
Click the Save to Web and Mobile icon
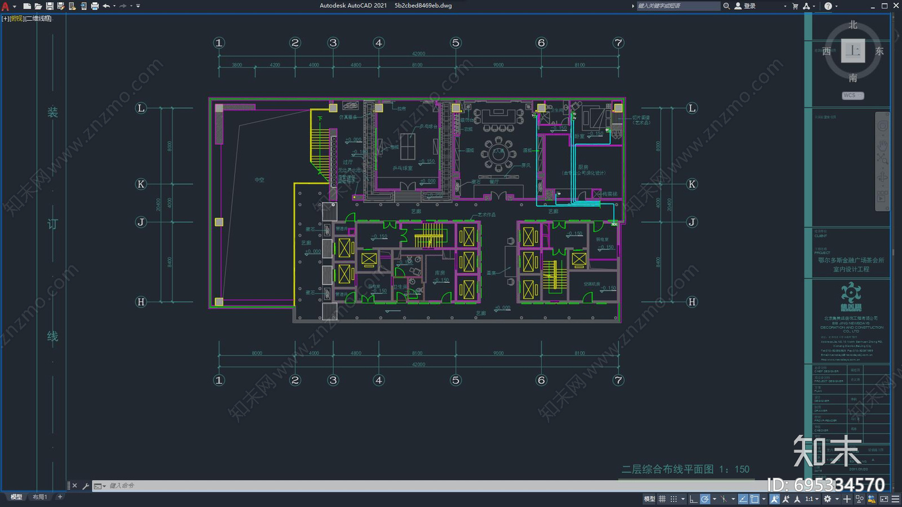pos(83,6)
